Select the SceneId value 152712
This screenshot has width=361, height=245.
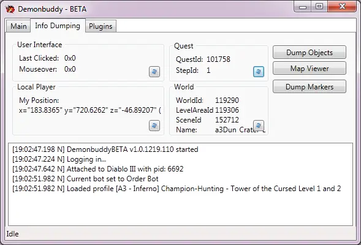click(227, 120)
